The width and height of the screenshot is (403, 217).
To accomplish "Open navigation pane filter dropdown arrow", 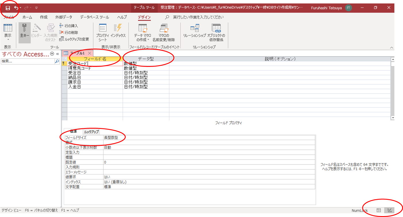I will [x=52, y=54].
